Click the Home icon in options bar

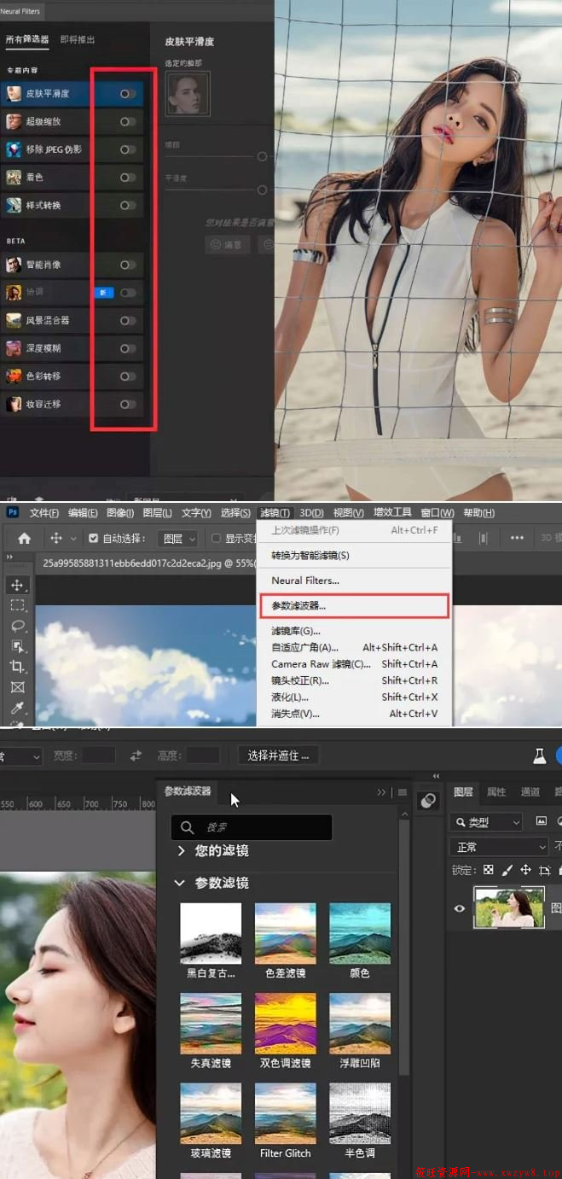click(x=25, y=538)
